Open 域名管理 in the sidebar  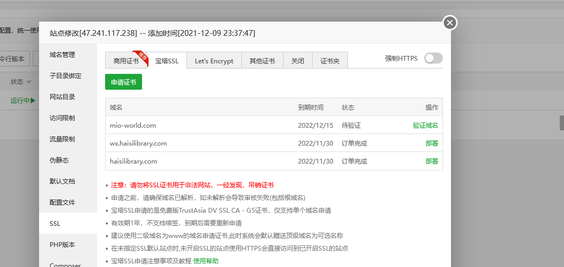[x=62, y=54]
